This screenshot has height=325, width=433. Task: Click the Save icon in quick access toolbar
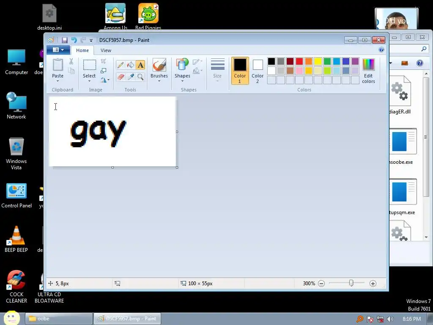[64, 40]
